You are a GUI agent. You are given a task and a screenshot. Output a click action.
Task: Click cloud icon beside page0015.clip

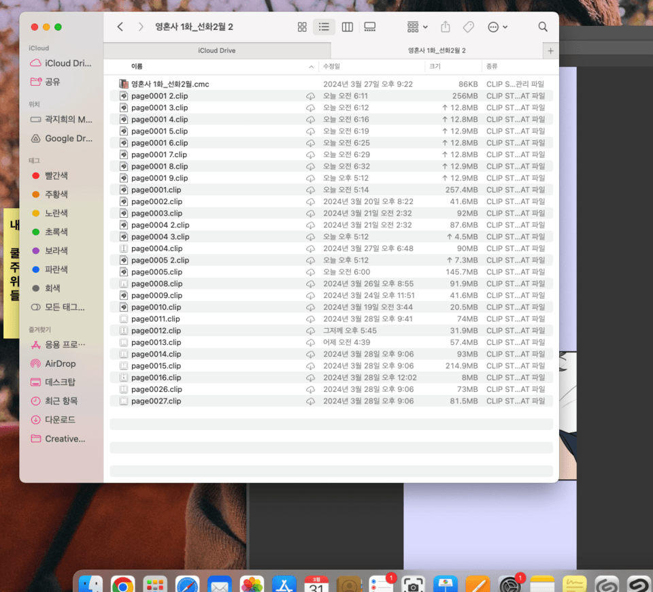(x=310, y=366)
